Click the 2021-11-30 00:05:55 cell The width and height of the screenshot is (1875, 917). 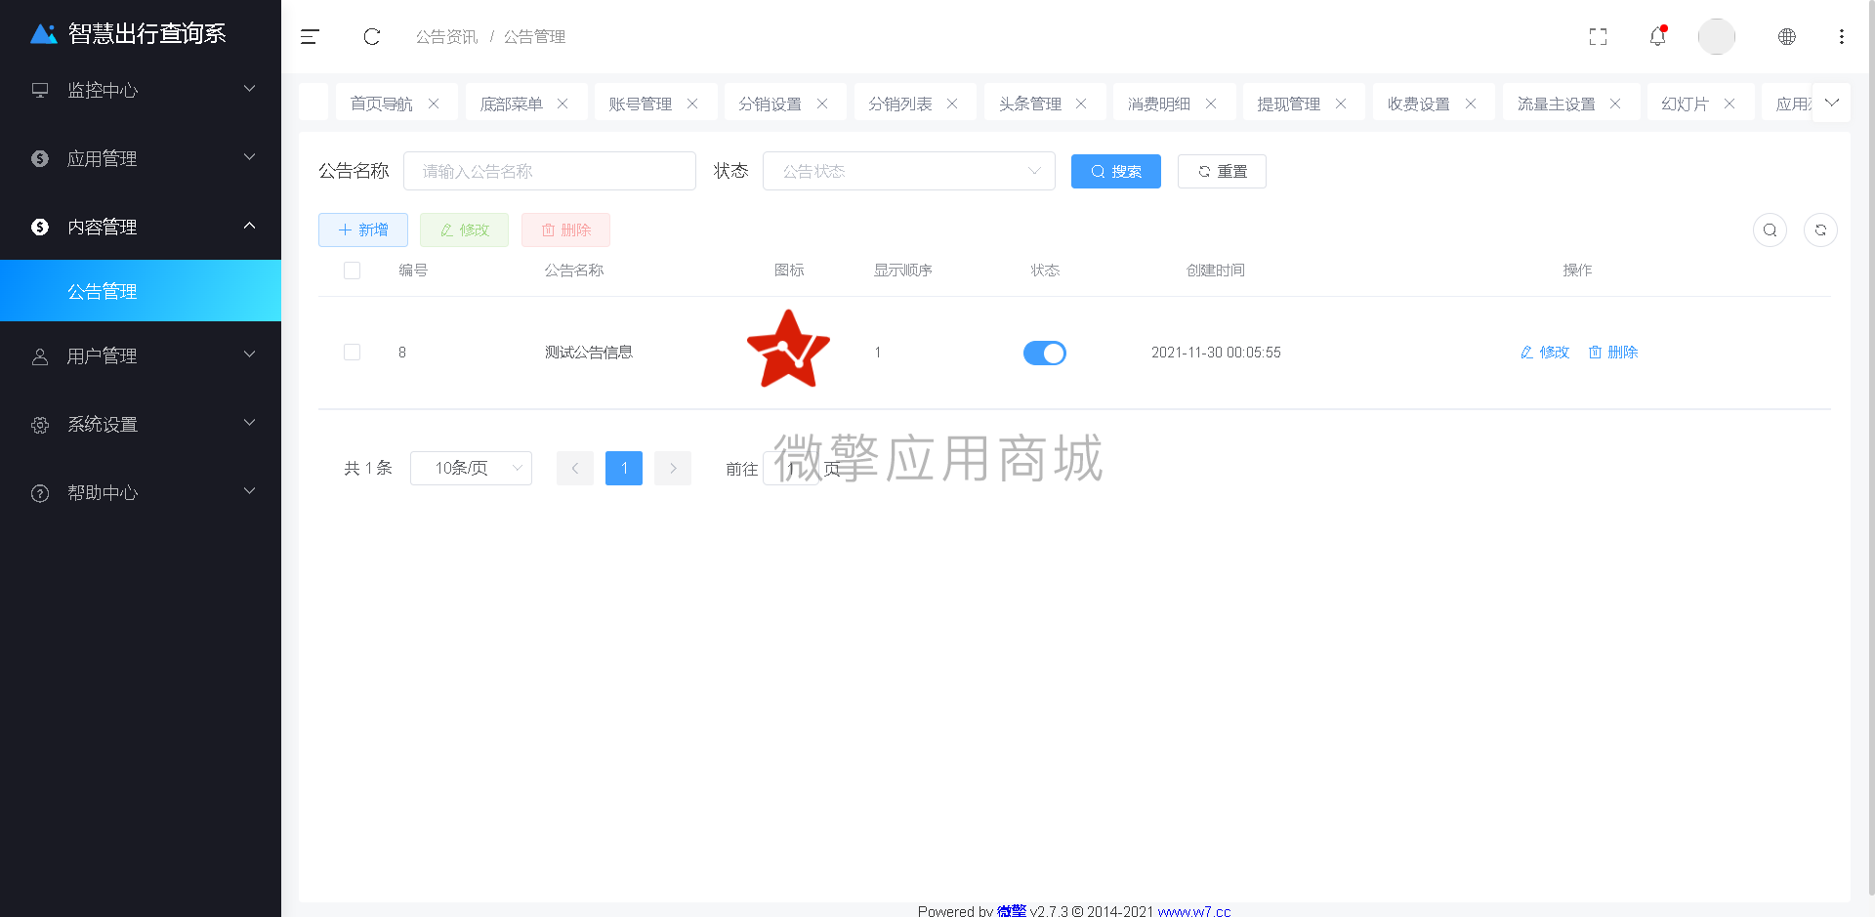coord(1216,353)
